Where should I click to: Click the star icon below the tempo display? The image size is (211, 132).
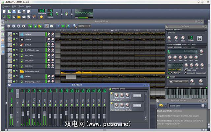coord(41,17)
